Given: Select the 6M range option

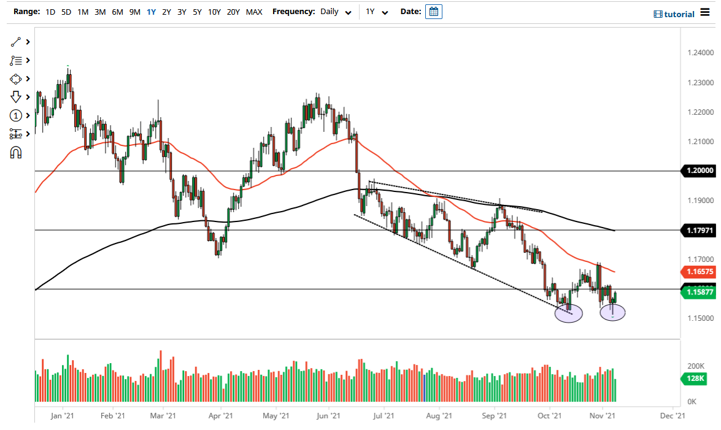Looking at the screenshot, I should (117, 12).
